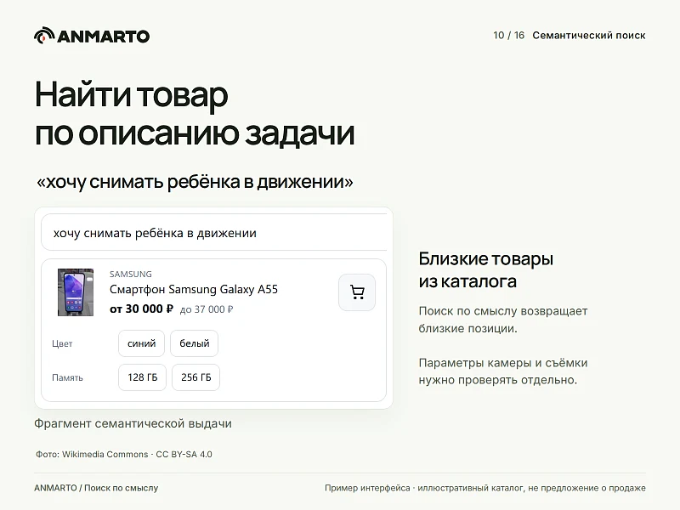Viewport: 680px width, 510px height.
Task: Click the heading Близкие товары из каталога
Action: coord(485,270)
